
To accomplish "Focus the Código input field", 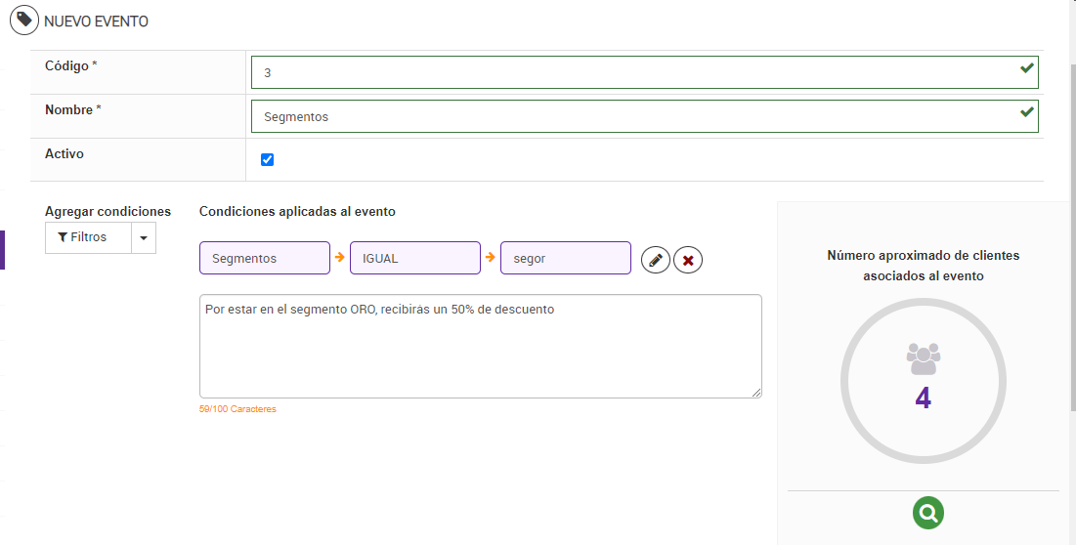I will (635, 72).
